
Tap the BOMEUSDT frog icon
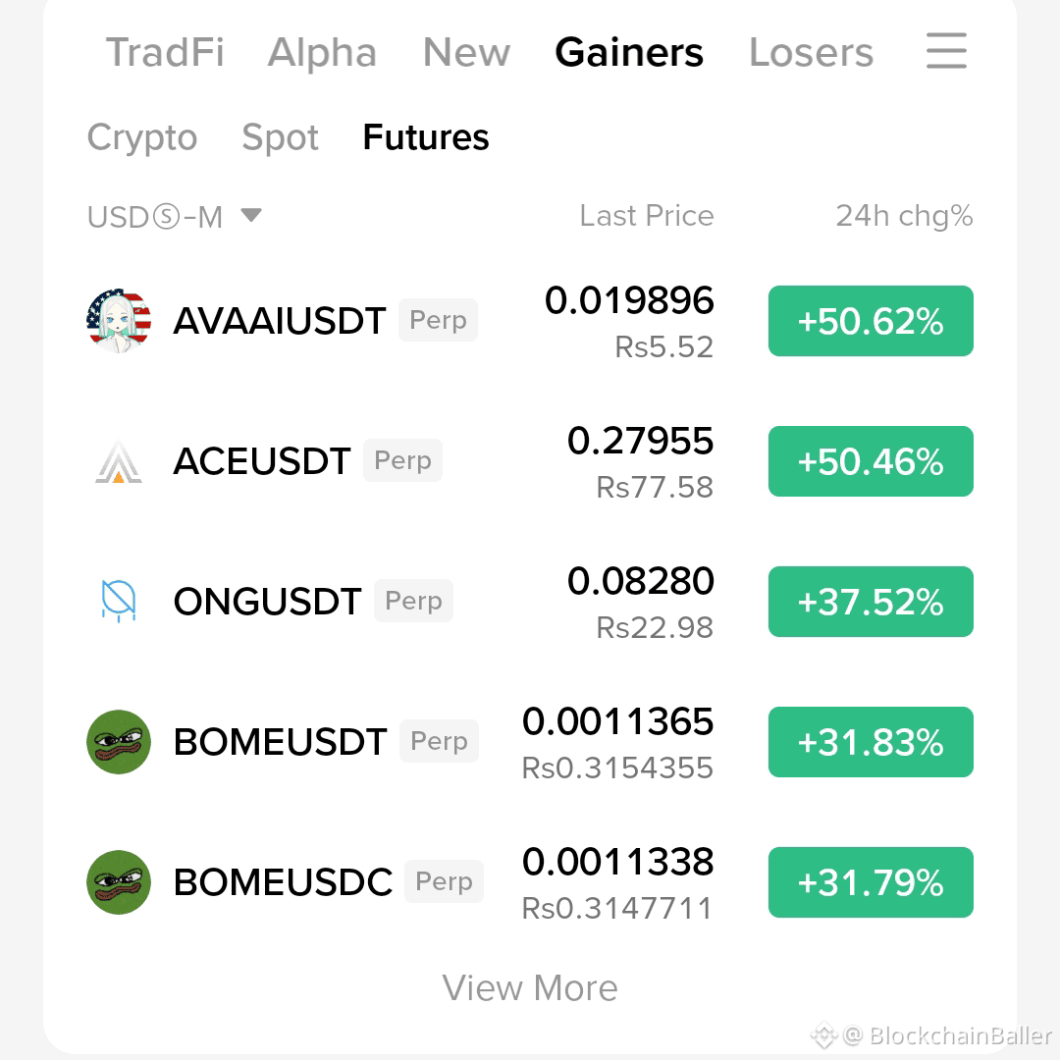[x=119, y=742]
